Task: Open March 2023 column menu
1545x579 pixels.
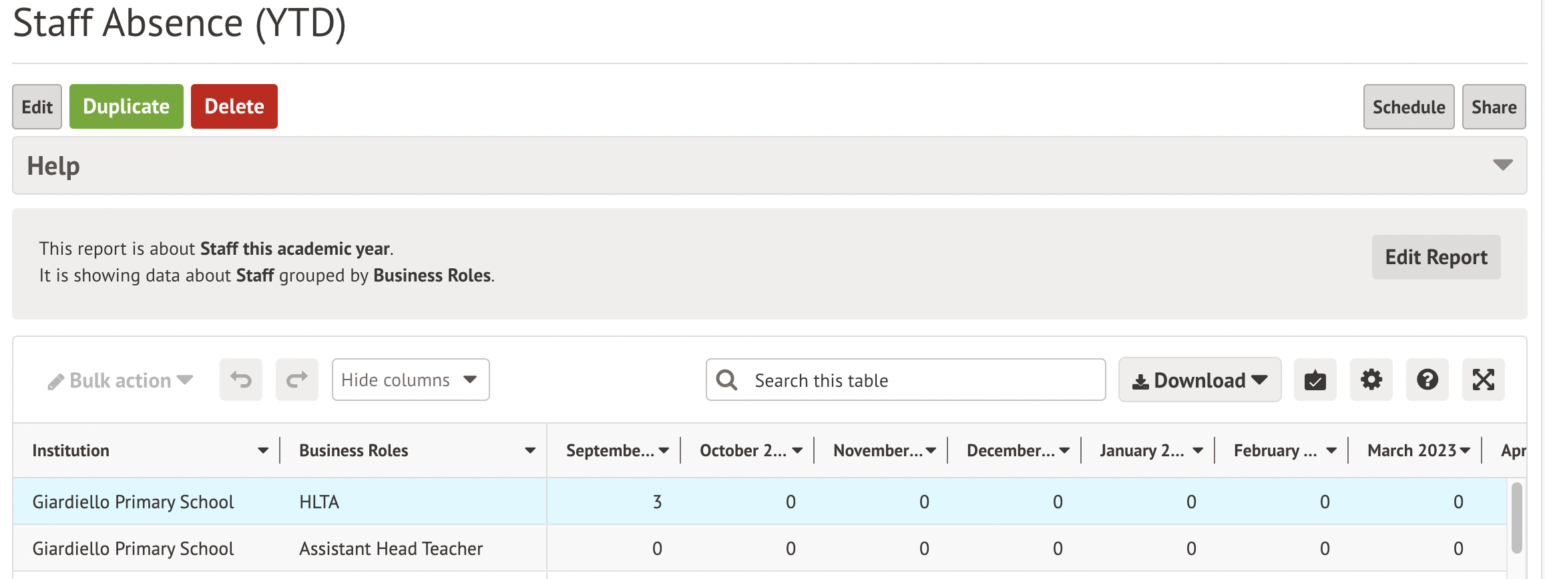Action: tap(1465, 451)
